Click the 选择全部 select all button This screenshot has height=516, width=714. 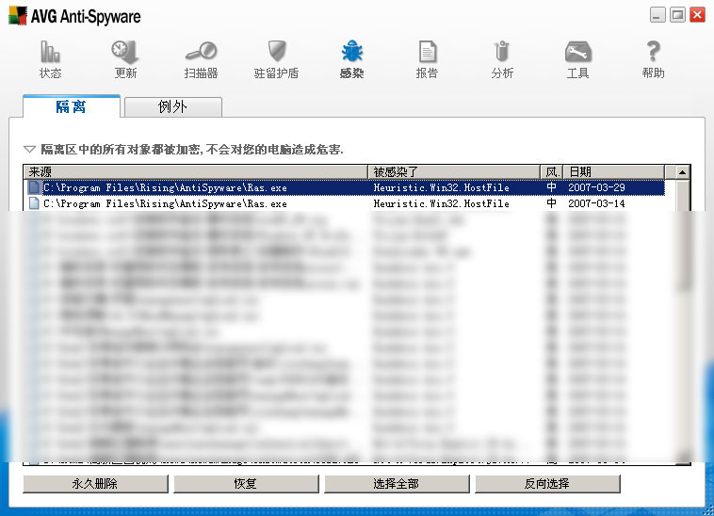(x=397, y=484)
